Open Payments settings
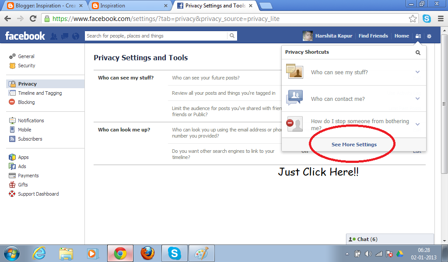The image size is (448, 262). click(x=28, y=176)
